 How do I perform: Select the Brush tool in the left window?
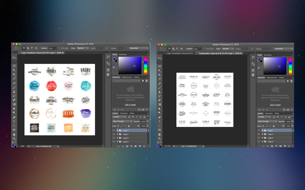14,87
